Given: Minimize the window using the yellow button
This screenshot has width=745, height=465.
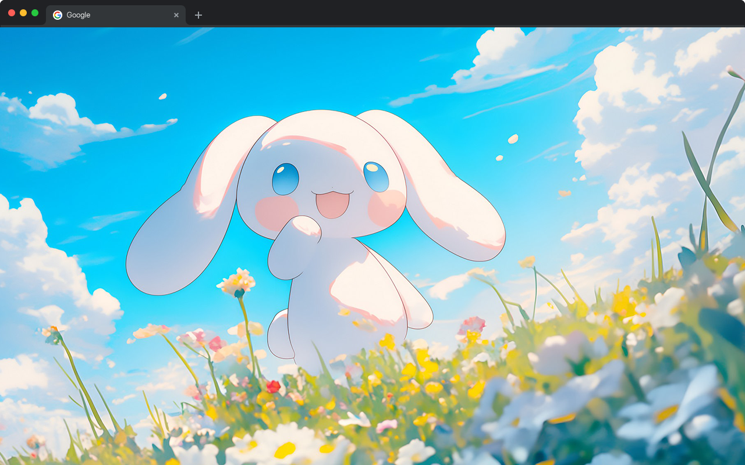Looking at the screenshot, I should point(23,13).
